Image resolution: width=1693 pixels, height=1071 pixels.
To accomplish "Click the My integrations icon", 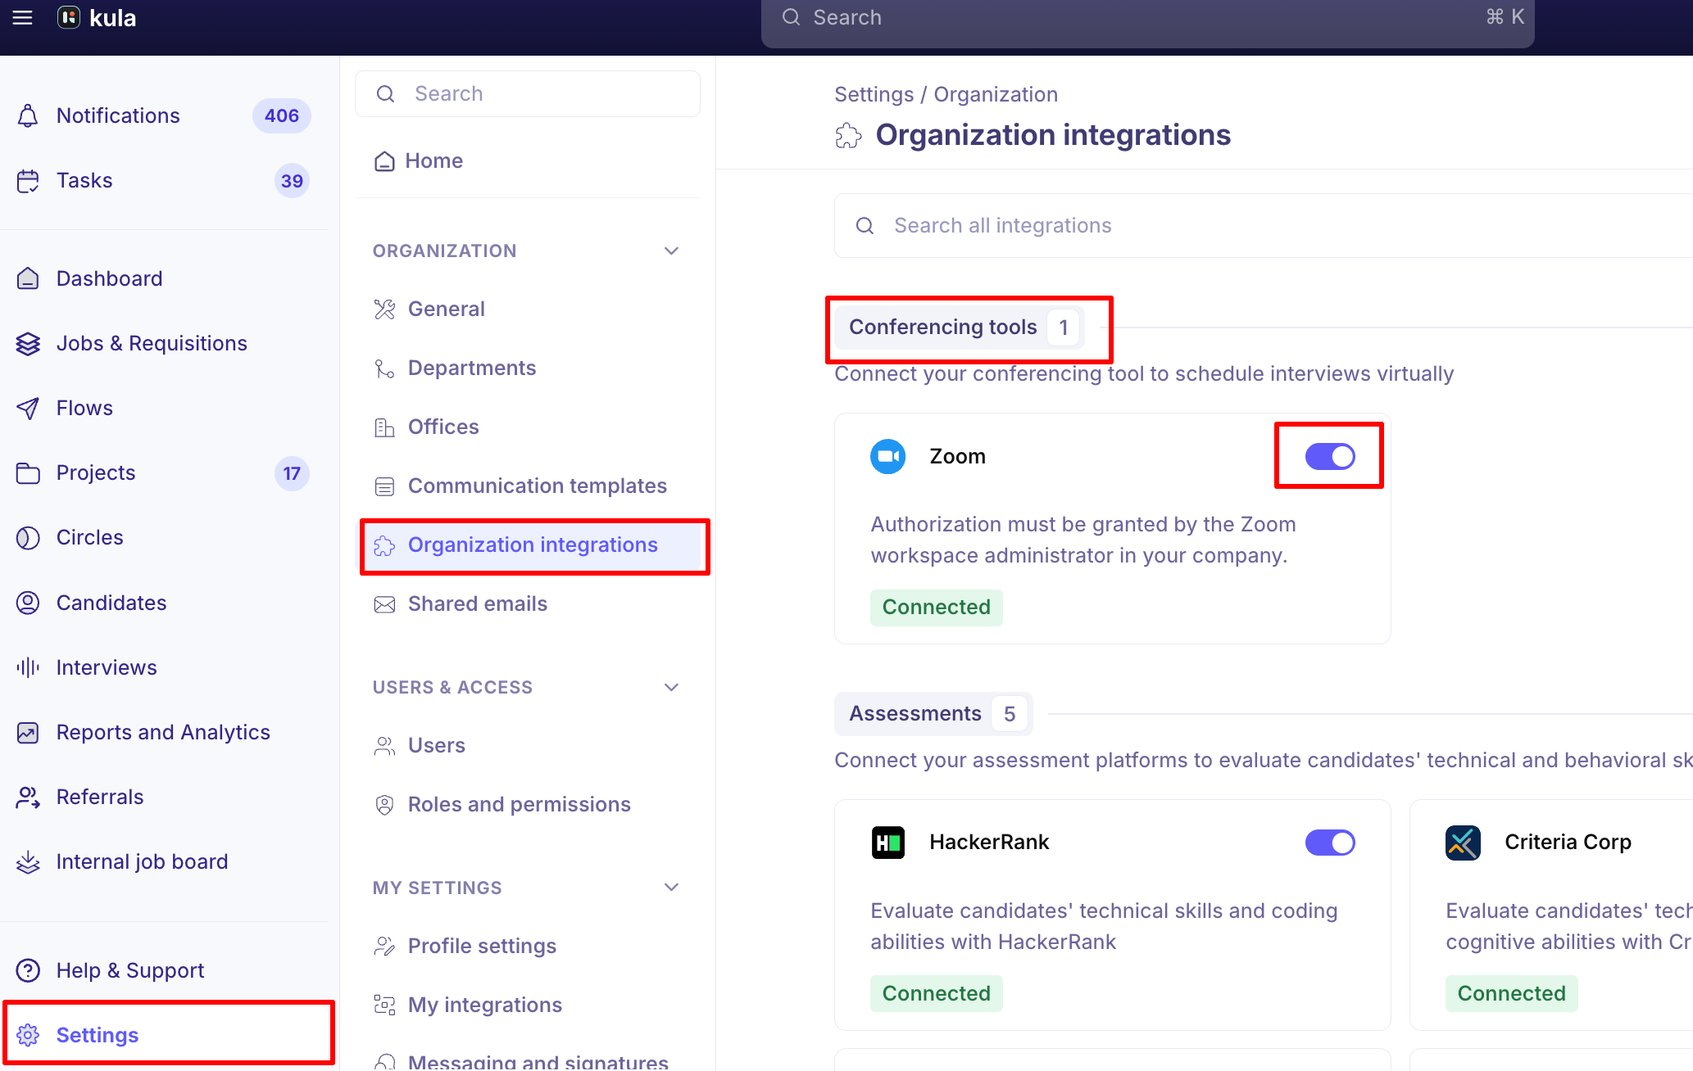I will (x=384, y=1005).
